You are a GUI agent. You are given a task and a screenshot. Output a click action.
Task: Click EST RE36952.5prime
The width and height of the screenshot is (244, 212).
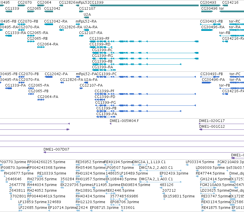90,162
